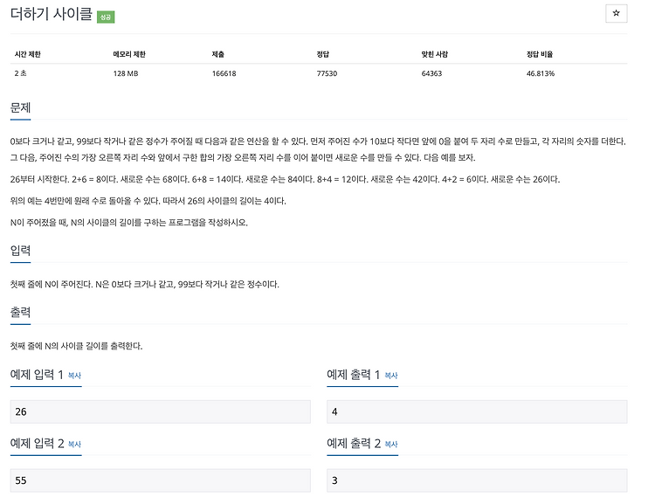The width and height of the screenshot is (655, 497).
Task: Select the sample input box containing 55
Action: 161,480
